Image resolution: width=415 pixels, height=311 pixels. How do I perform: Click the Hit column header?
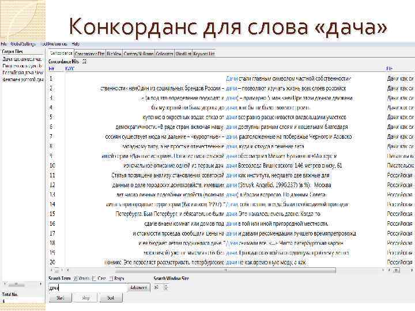[x=52, y=69]
